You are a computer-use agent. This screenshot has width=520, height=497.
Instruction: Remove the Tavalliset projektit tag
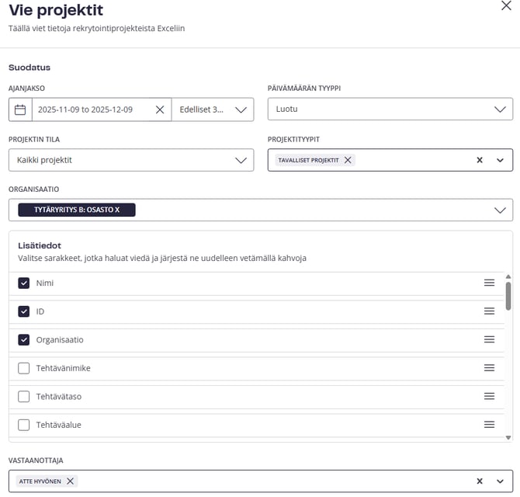click(x=348, y=160)
